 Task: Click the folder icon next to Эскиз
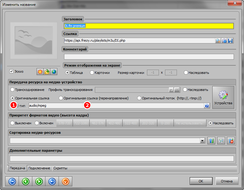[47, 72]
